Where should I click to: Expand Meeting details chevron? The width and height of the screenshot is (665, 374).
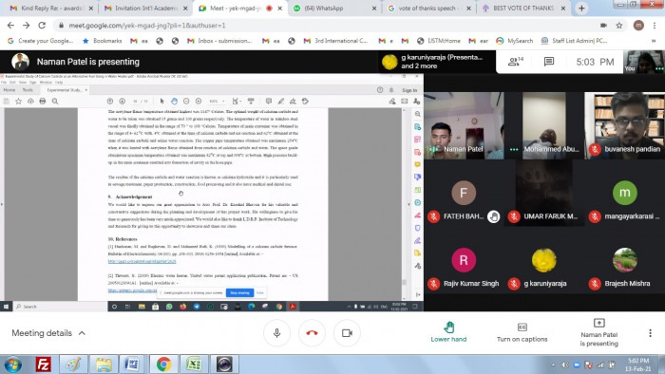[82, 333]
